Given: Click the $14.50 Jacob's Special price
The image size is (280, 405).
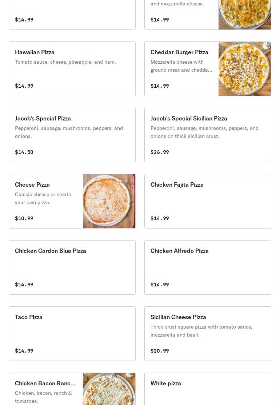Looking at the screenshot, I should (x=24, y=152).
